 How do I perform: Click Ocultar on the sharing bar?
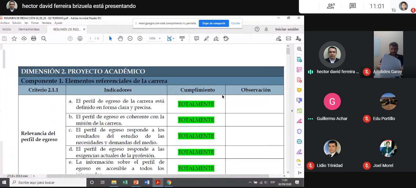point(235,23)
